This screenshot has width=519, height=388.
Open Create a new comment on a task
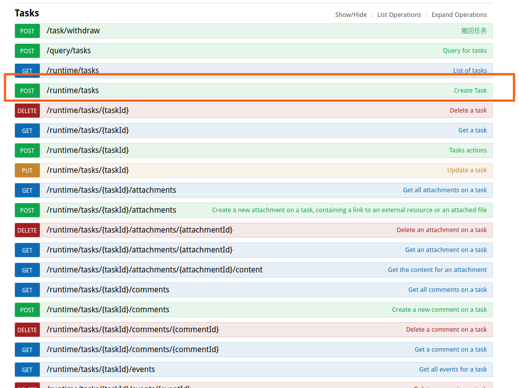(x=439, y=309)
